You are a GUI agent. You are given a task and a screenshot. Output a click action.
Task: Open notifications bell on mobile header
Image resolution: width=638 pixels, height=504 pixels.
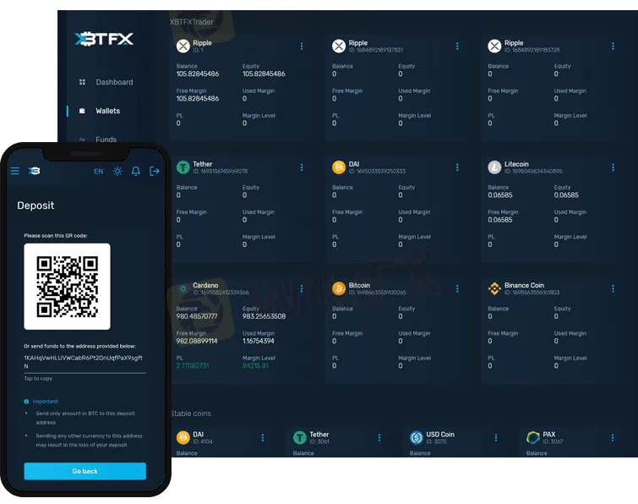(x=136, y=171)
